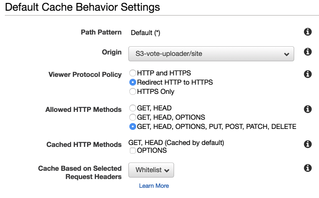Enable the OPTIONS cached method checkbox
Screen dimensions: 319x198
tap(133, 151)
